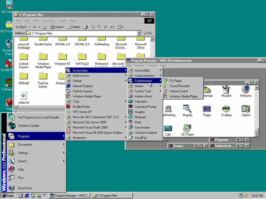Select Windows Media Player in Entertainment submenu
The image size is (266, 199).
point(183,96)
